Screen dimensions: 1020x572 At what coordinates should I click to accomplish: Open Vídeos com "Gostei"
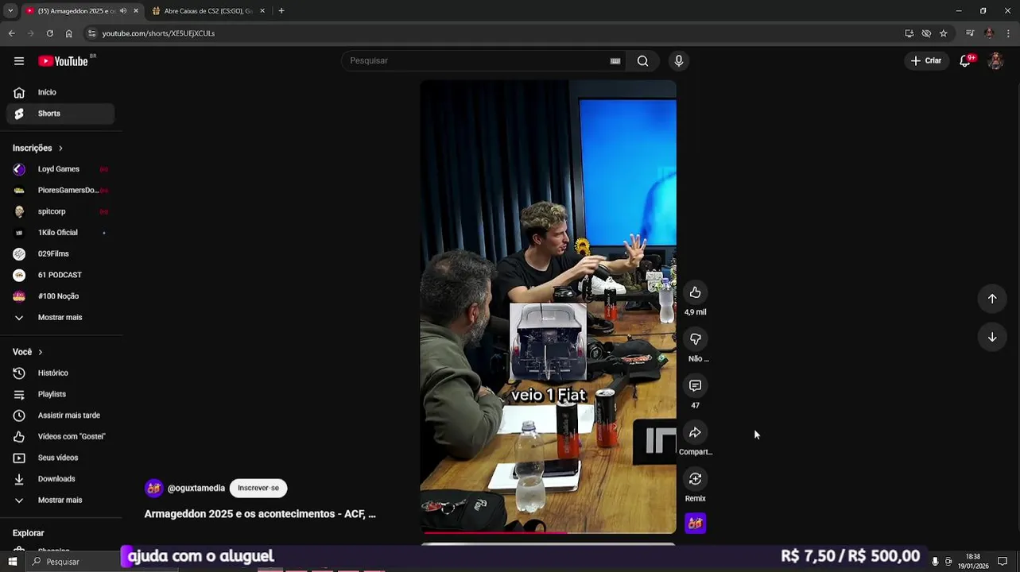point(60,436)
